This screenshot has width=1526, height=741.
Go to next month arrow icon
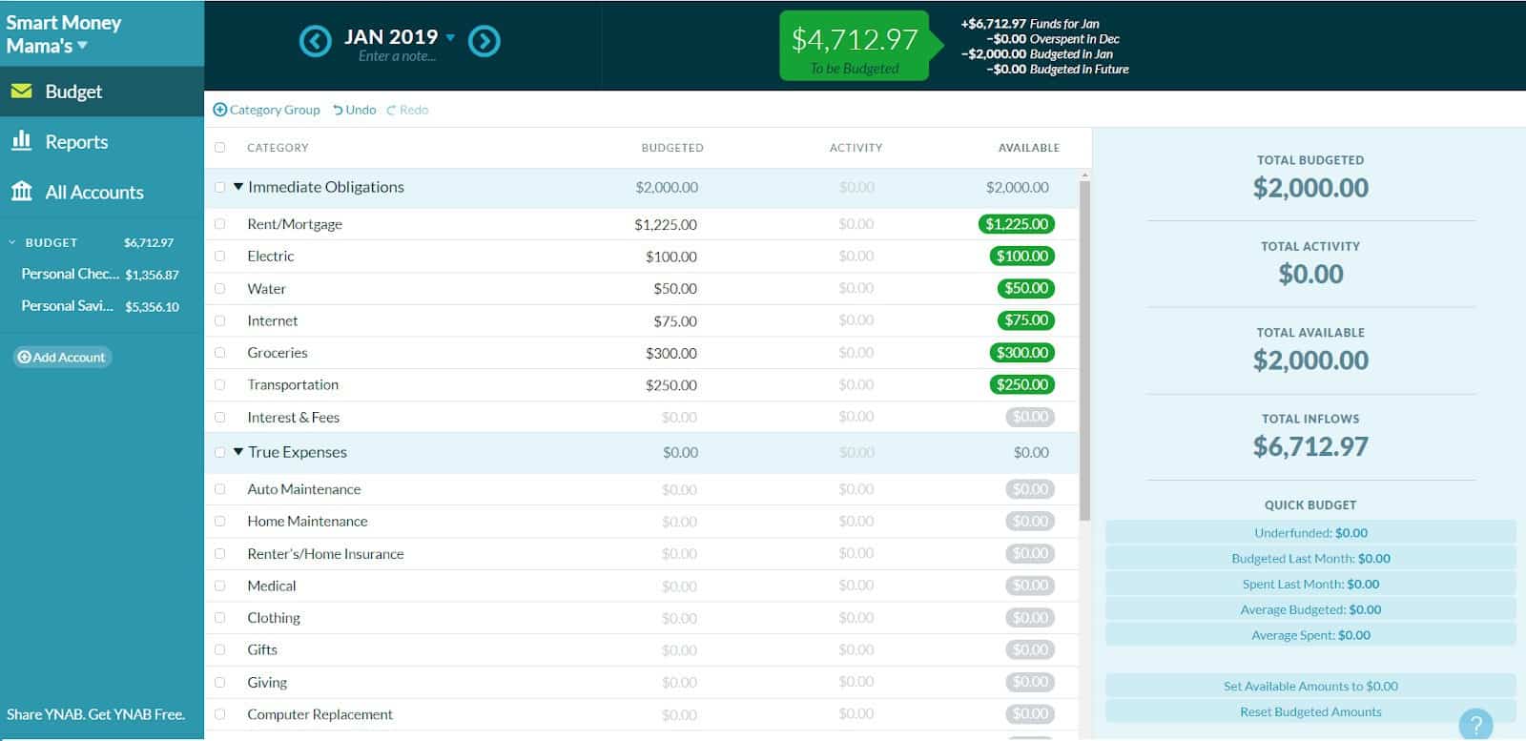(485, 41)
